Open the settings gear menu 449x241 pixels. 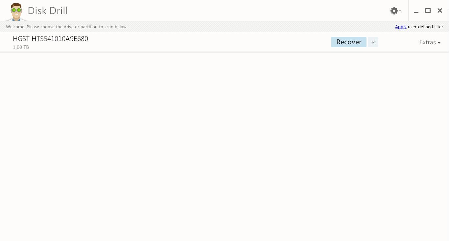pos(395,11)
